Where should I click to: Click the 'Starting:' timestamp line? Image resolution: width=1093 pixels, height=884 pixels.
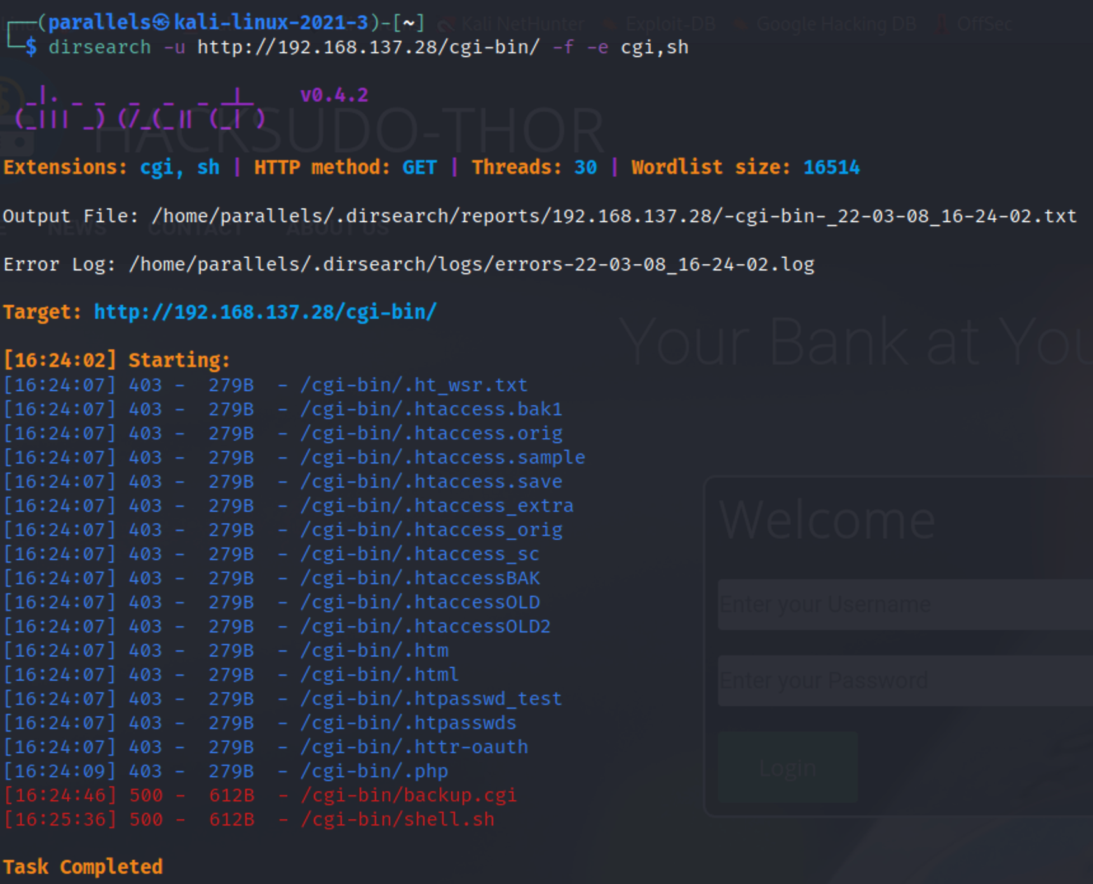pyautogui.click(x=116, y=360)
